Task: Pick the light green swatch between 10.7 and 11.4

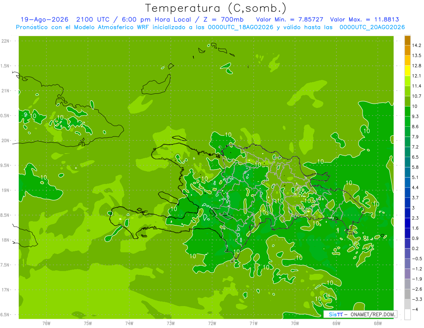Action: pyautogui.click(x=407, y=91)
